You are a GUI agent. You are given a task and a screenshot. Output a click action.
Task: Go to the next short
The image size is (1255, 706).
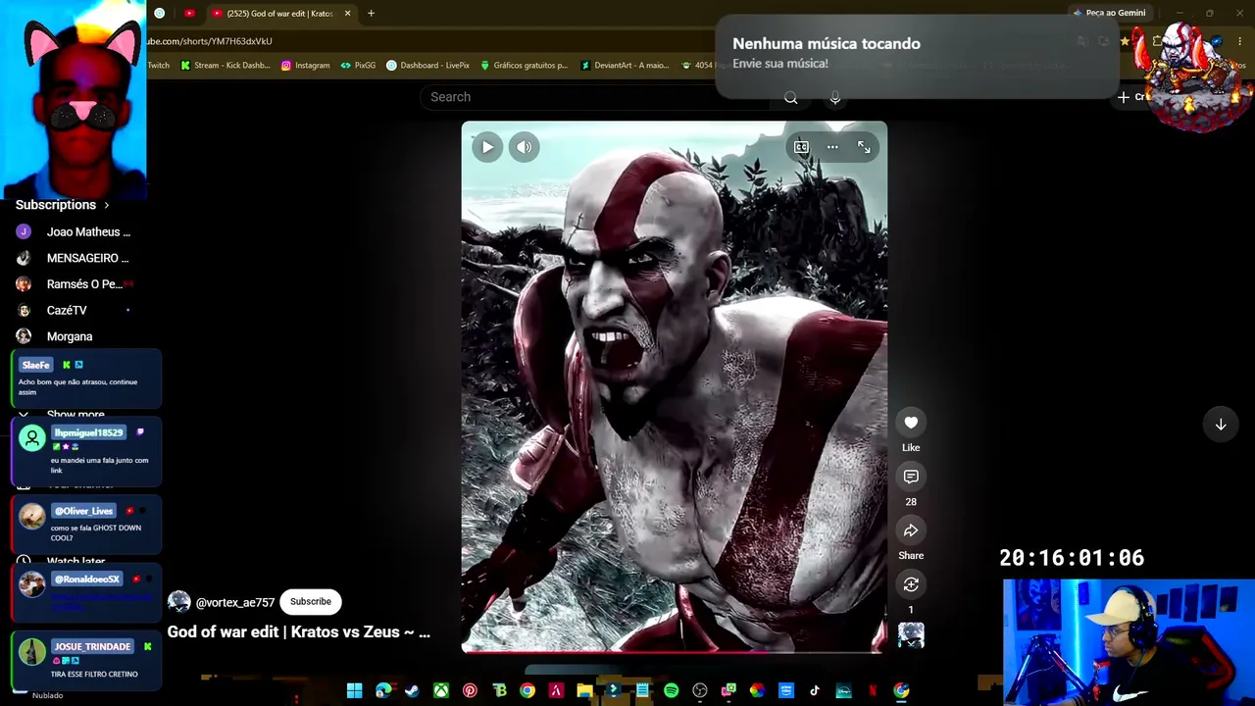point(1221,425)
